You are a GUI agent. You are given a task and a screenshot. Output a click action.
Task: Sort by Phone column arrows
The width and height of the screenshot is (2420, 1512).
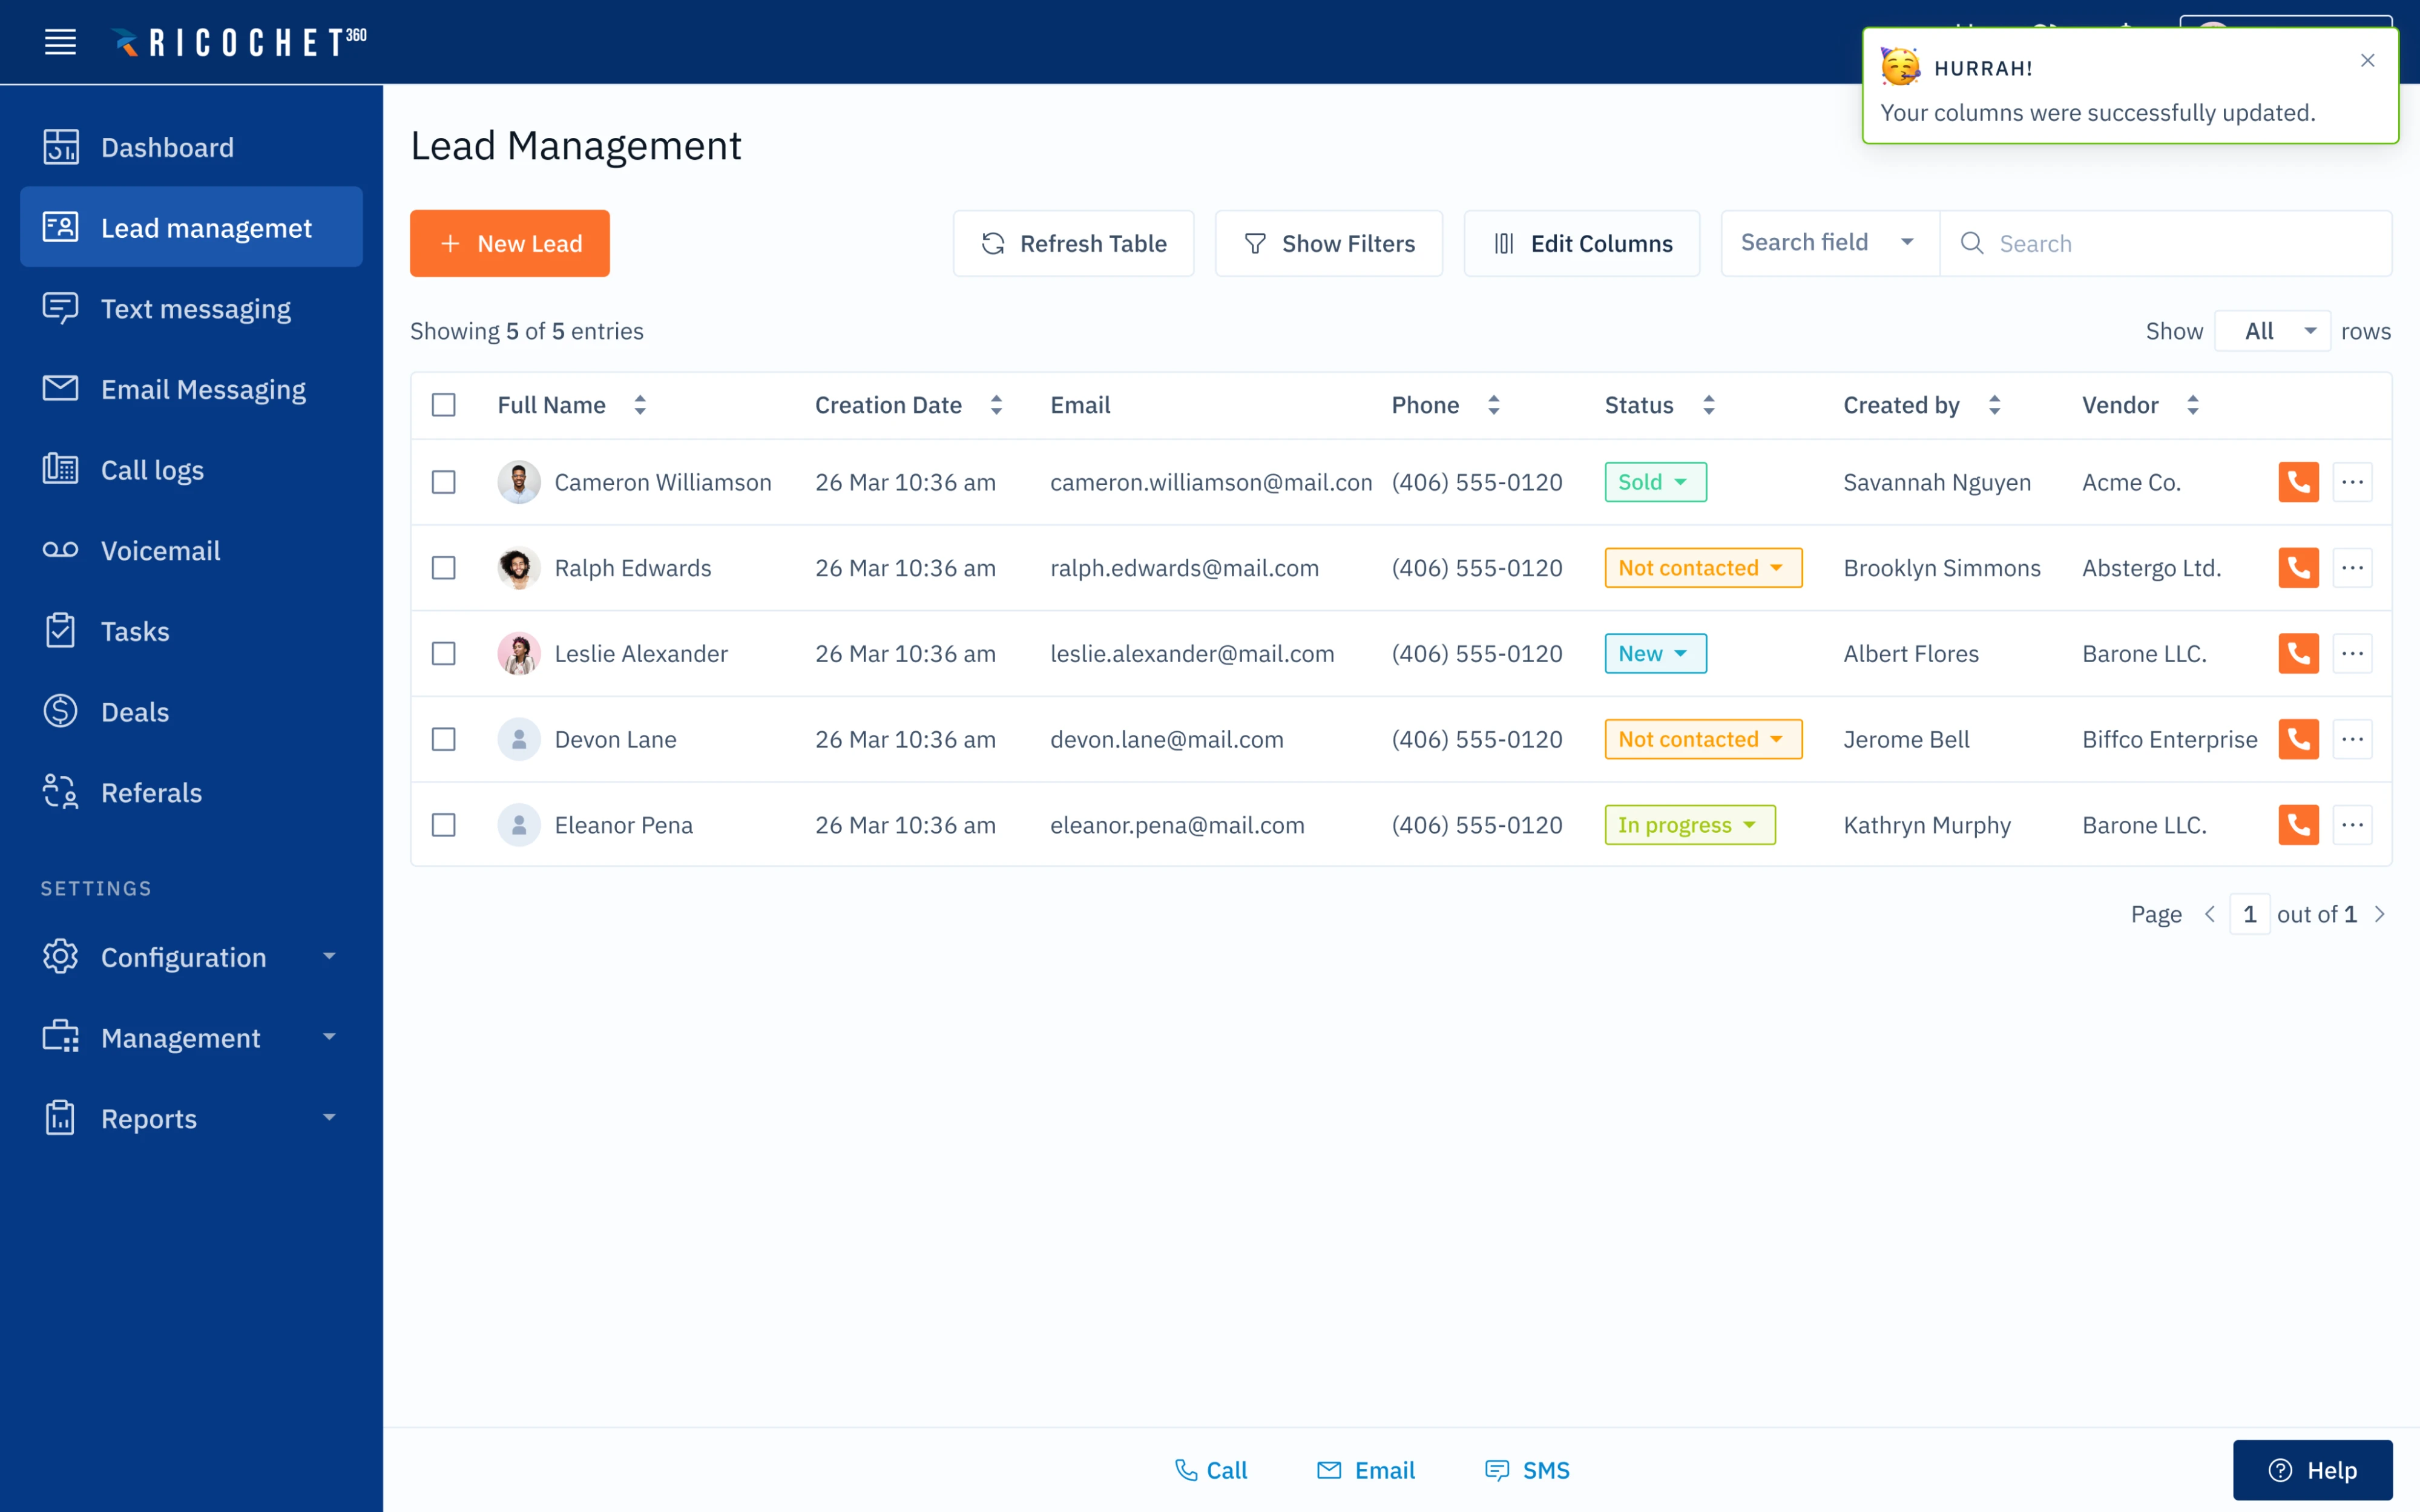point(1493,405)
